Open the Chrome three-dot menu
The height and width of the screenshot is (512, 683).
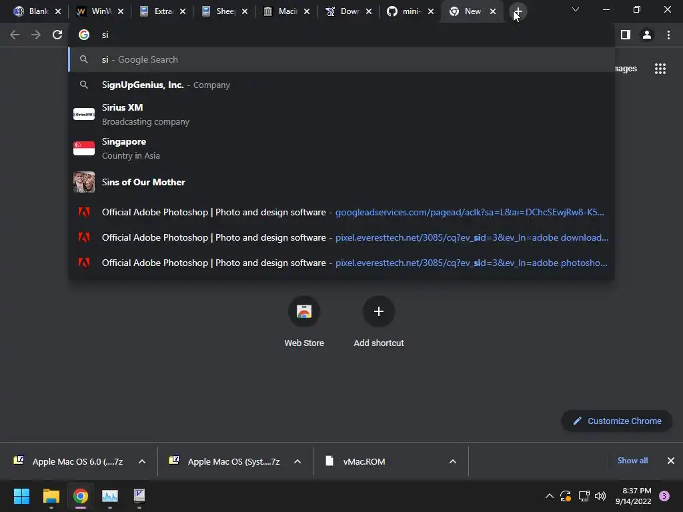[x=668, y=35]
